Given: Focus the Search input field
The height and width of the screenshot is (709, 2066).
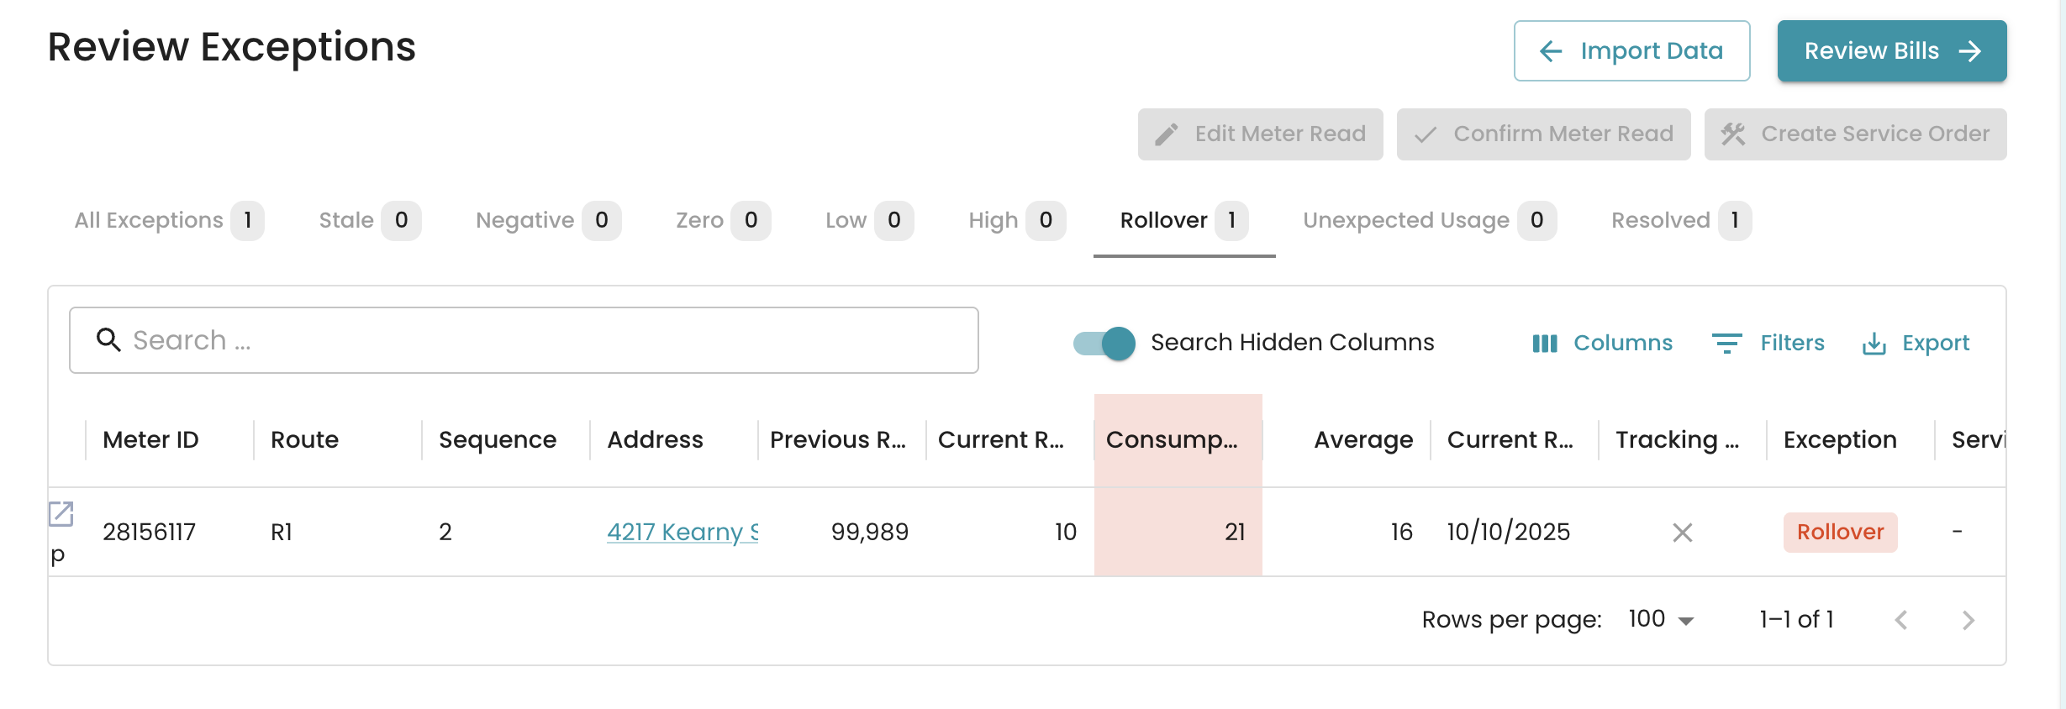Looking at the screenshot, I should [x=538, y=340].
